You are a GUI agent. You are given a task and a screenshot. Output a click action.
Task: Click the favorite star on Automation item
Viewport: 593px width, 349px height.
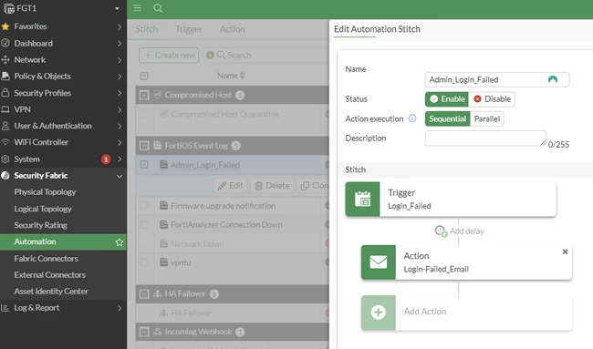(120, 241)
